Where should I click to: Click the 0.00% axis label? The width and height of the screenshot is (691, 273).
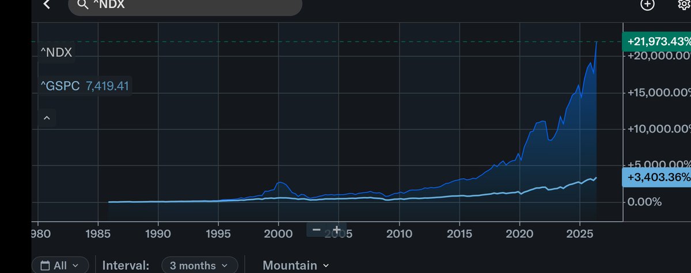pos(644,202)
